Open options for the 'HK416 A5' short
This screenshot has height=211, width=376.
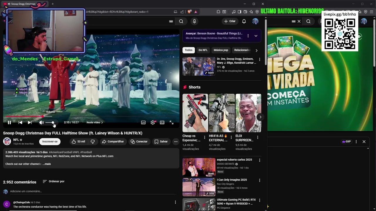pyautogui.click(x=231, y=137)
